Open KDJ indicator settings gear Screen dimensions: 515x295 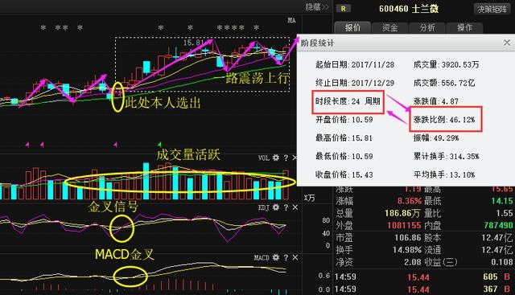[275, 207]
